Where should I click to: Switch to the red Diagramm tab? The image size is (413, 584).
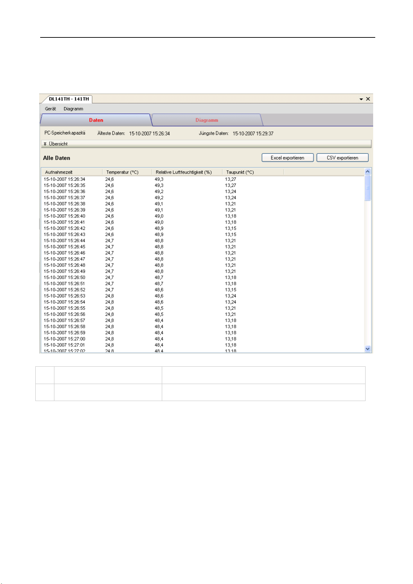(207, 120)
